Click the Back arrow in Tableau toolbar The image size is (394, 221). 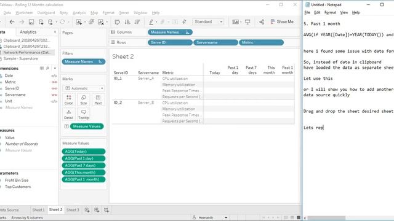12,22
